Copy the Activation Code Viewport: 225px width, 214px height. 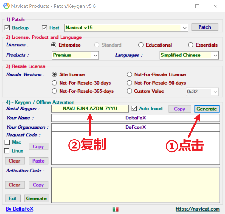pyautogui.click(x=38, y=185)
